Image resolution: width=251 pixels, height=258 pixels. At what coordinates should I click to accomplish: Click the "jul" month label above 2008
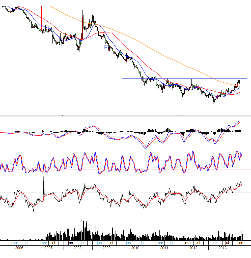point(82,243)
